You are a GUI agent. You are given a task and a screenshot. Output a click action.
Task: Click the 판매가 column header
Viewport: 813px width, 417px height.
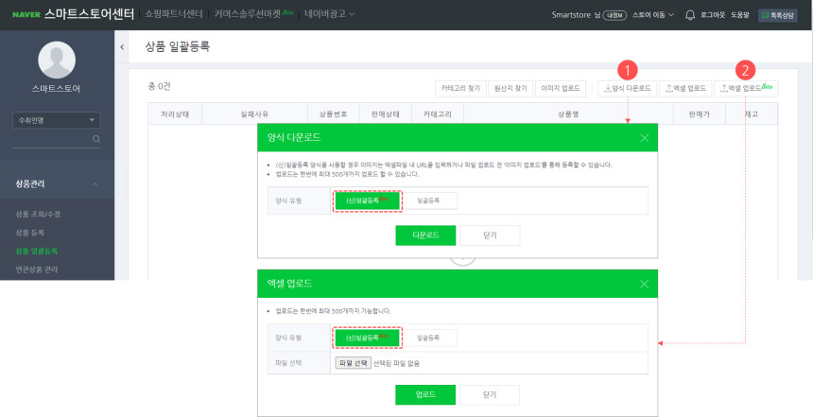[700, 114]
